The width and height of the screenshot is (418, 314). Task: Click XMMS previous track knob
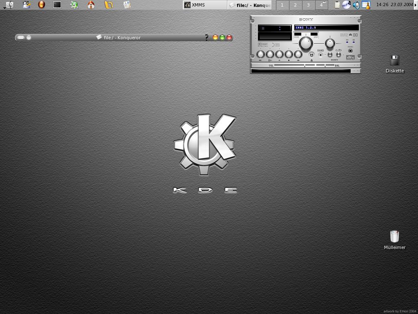click(x=260, y=54)
